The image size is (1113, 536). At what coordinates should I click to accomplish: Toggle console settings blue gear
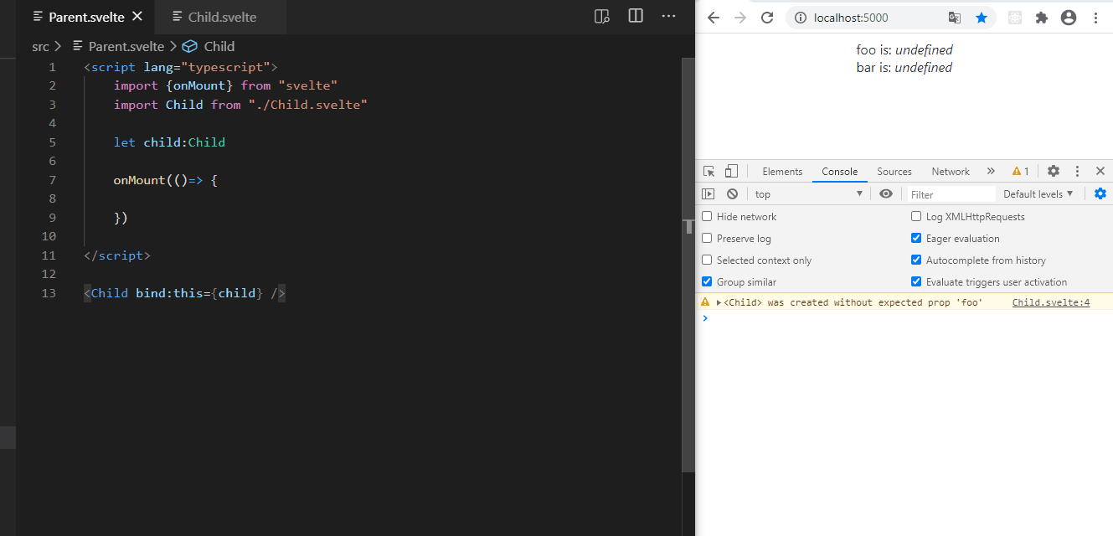pyautogui.click(x=1100, y=193)
